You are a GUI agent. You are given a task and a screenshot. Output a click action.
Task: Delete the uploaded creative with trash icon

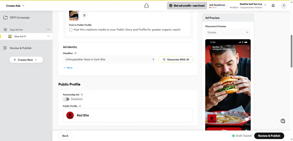(84, 15)
